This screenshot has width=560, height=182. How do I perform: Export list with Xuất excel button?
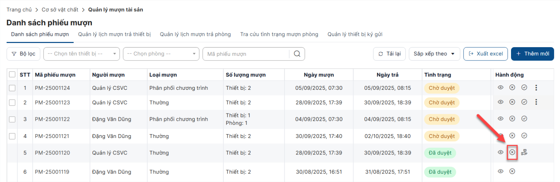[x=485, y=54]
